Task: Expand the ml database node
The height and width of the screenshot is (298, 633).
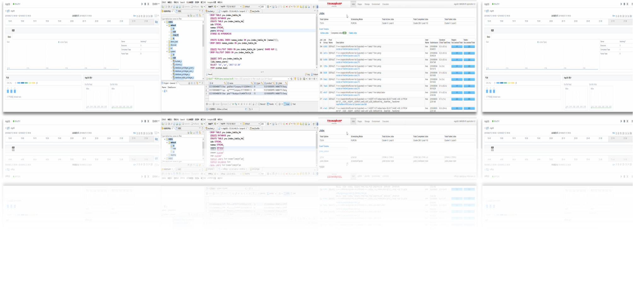Action: (167, 48)
